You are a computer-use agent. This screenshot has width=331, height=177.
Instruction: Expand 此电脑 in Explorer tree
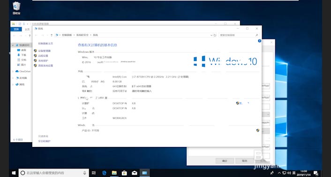[13, 78]
